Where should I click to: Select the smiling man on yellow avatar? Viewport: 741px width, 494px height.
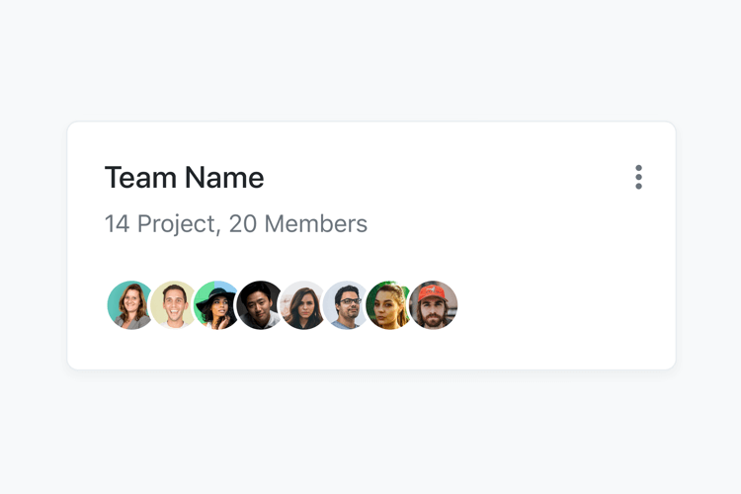[x=174, y=304]
